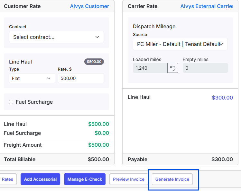Reset loaded miles with the undo icon
This screenshot has height=191, width=241.
coord(172,68)
